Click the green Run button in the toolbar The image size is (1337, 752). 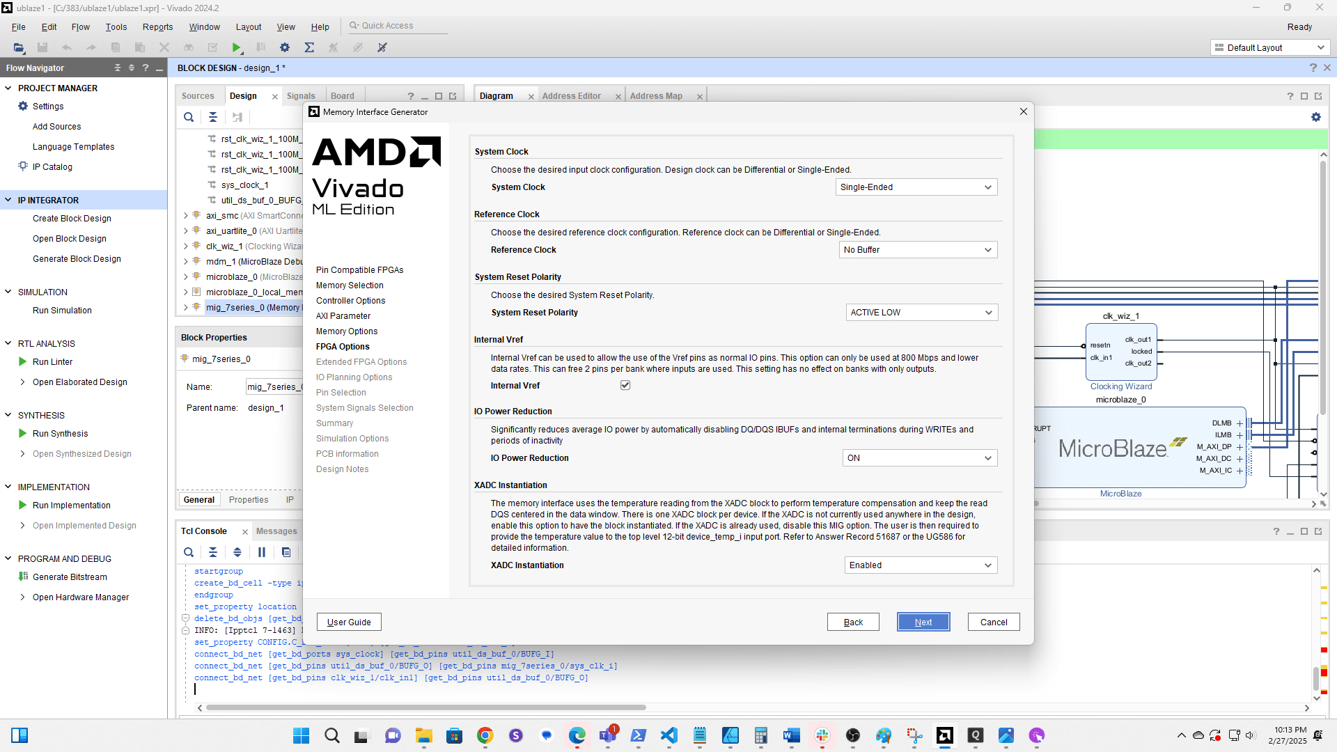[237, 47]
